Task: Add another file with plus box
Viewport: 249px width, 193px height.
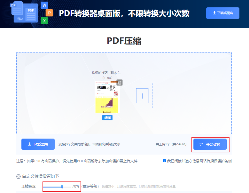Action: 142,96
